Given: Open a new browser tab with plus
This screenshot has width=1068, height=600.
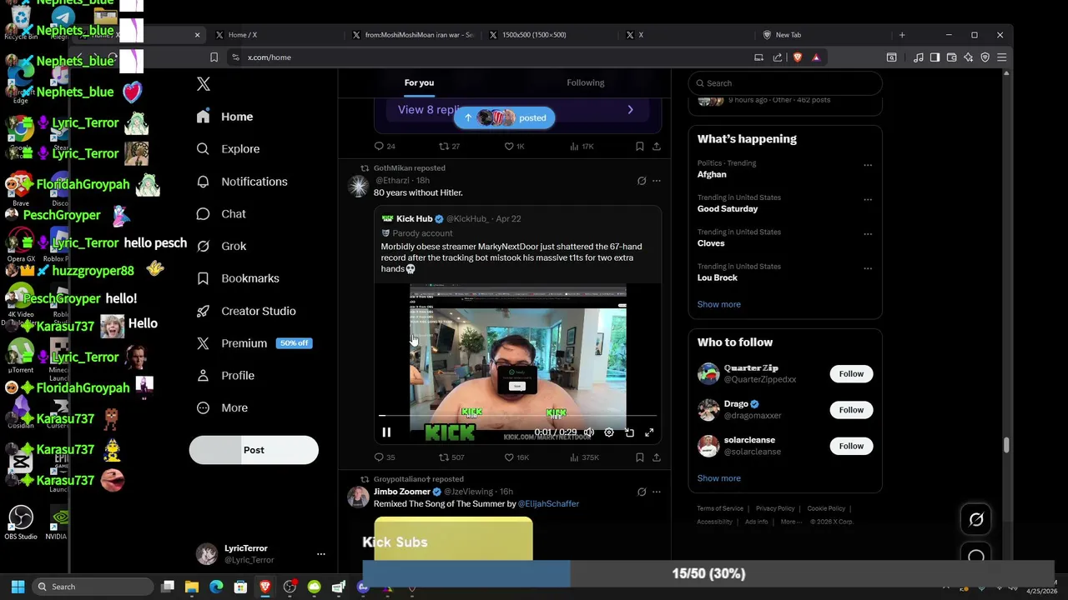Looking at the screenshot, I should 902,35.
